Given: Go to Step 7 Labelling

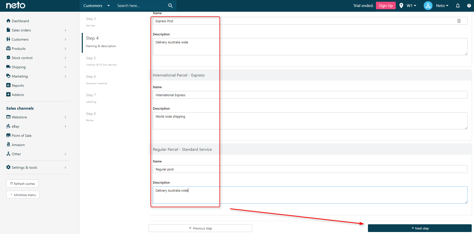Looking at the screenshot, I should (91, 98).
